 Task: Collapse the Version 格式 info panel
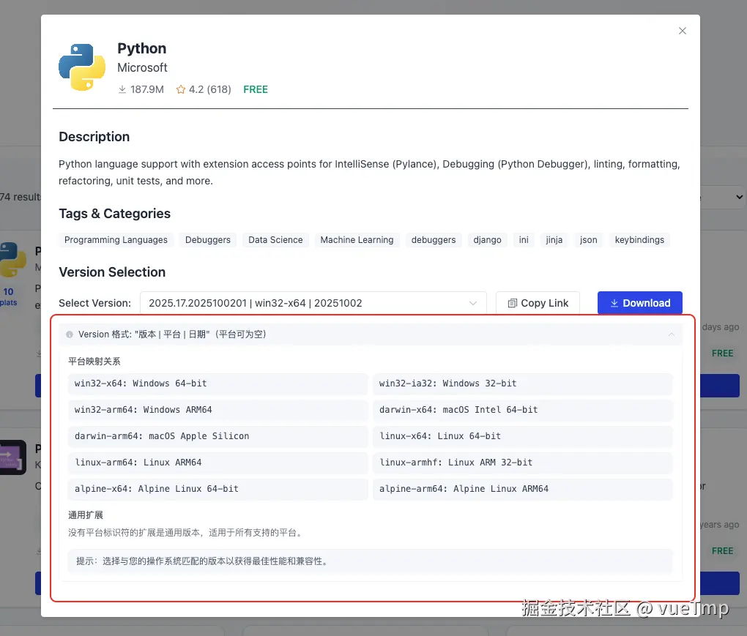point(672,334)
